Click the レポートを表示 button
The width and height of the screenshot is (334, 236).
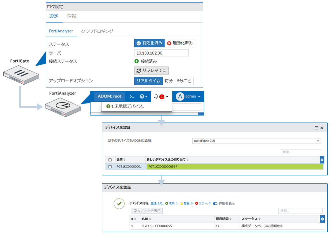pos(147,211)
